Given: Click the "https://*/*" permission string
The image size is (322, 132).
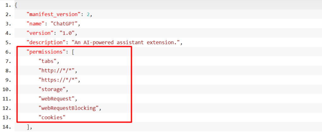Looking at the screenshot, I should pyautogui.click(x=58, y=80).
